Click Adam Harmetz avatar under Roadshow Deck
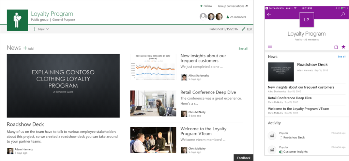 10,151
